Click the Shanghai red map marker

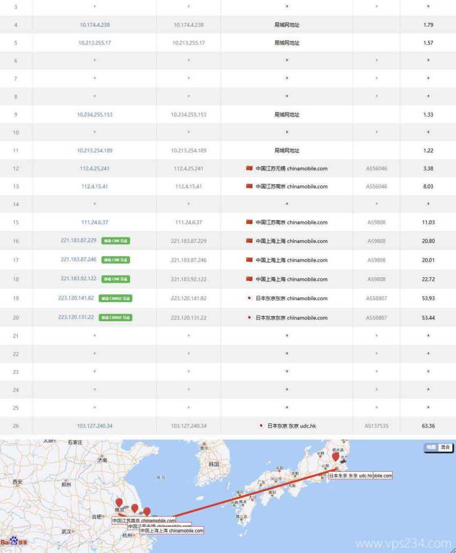click(x=147, y=512)
